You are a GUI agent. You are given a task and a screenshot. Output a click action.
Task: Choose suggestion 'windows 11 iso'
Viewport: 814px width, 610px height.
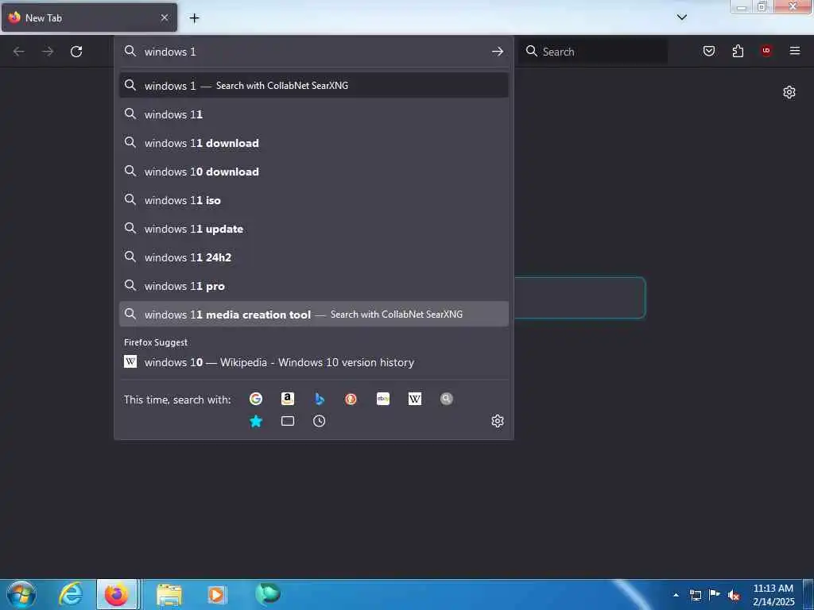tap(313, 199)
